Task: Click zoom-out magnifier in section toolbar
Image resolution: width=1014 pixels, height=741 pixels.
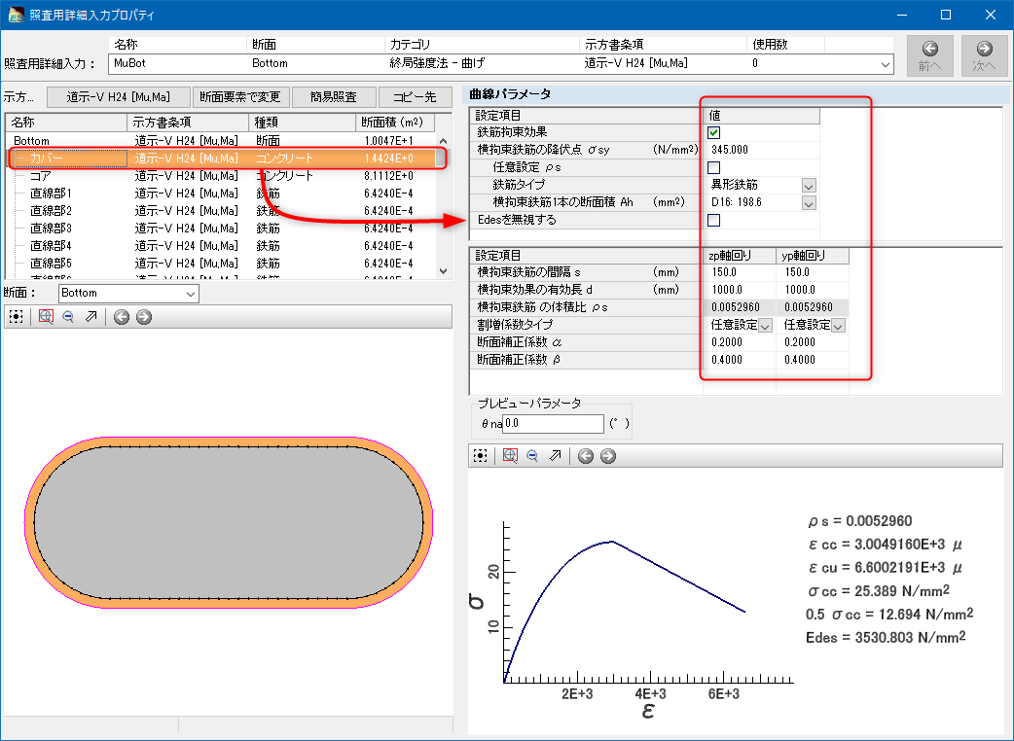Action: point(68,317)
